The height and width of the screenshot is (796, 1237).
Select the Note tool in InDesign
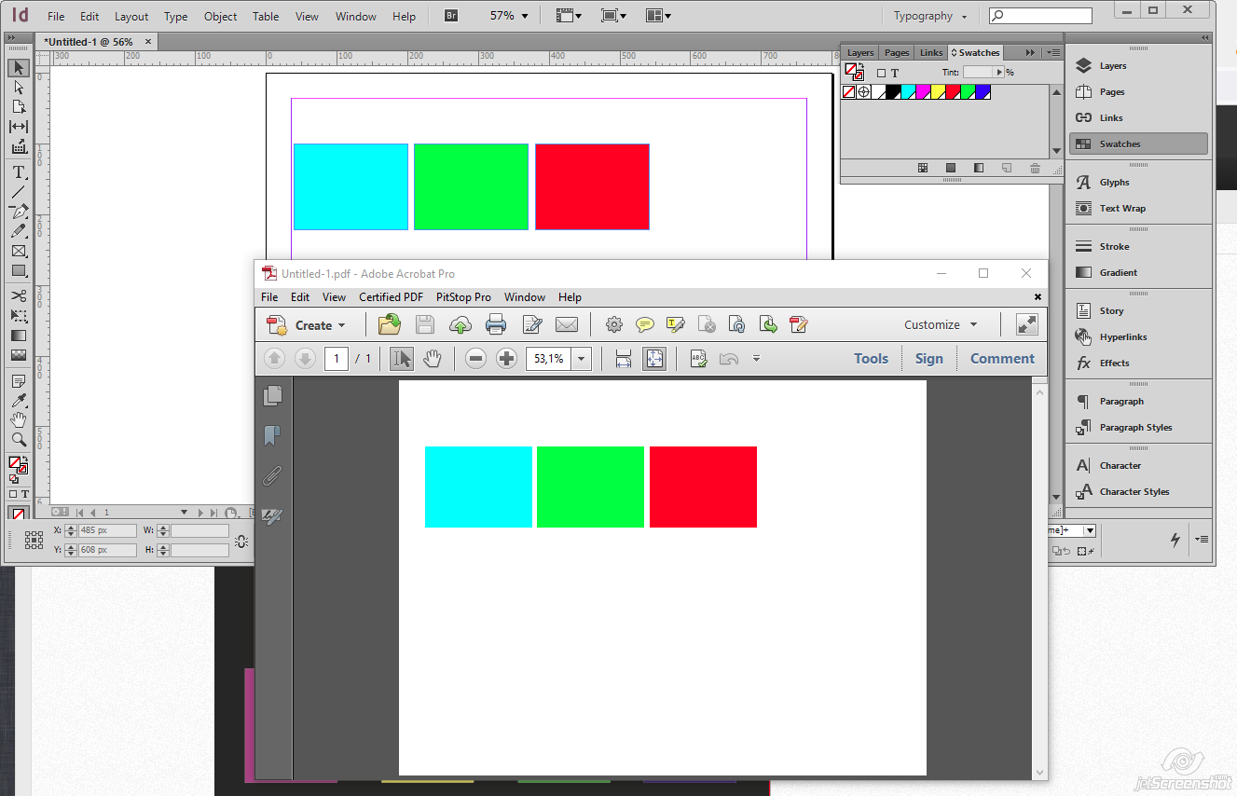coord(19,381)
